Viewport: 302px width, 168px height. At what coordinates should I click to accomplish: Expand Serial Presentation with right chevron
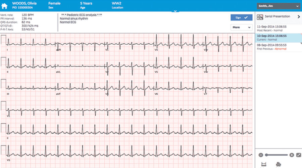[x=299, y=17]
